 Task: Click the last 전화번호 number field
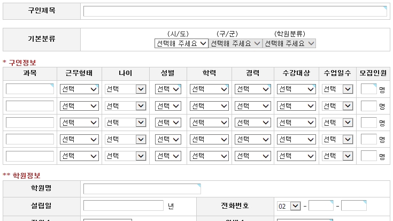(353, 205)
